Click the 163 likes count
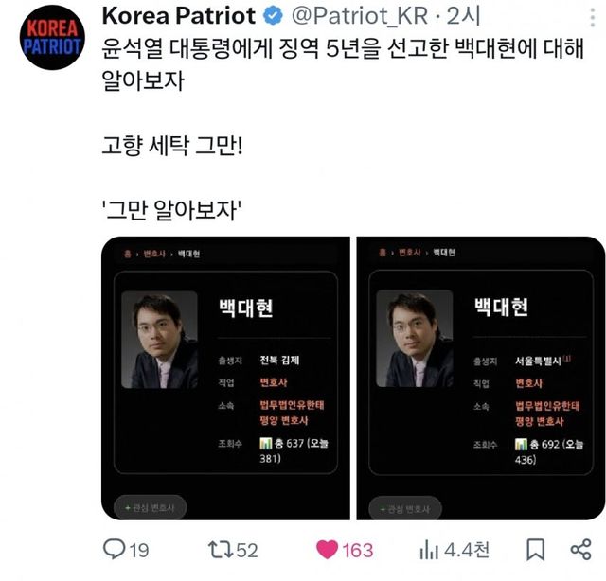This screenshot has width=606, height=581. click(358, 551)
